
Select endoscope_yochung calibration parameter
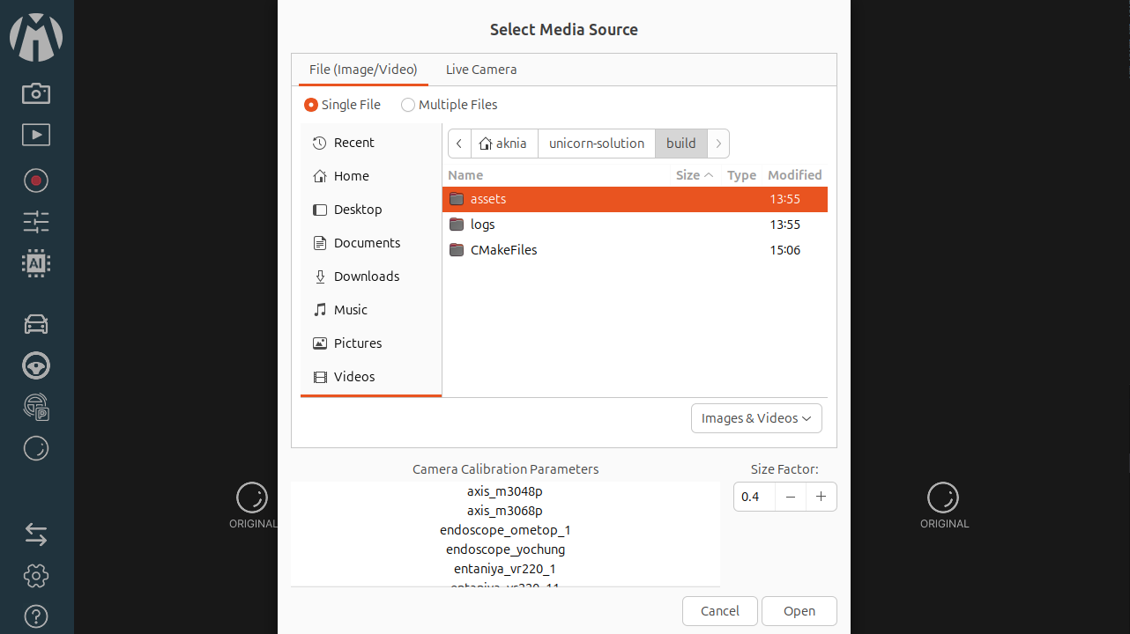[505, 549]
